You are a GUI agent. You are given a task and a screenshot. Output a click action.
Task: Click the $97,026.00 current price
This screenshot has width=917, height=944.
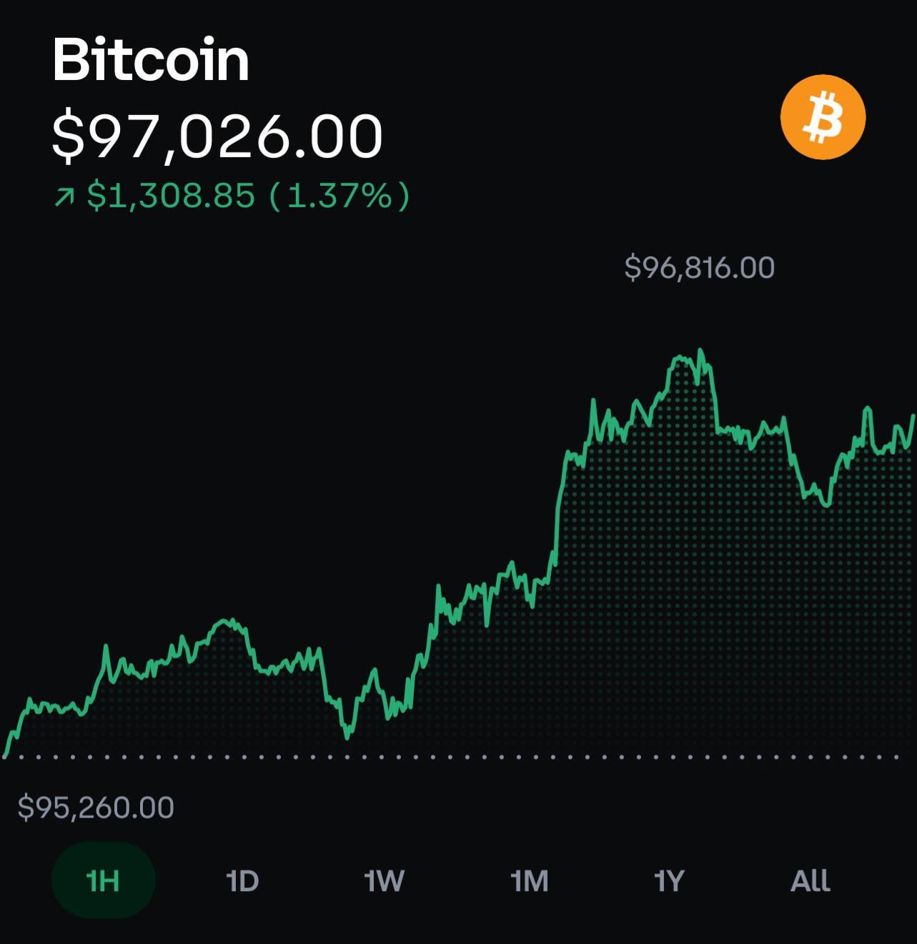click(x=217, y=136)
